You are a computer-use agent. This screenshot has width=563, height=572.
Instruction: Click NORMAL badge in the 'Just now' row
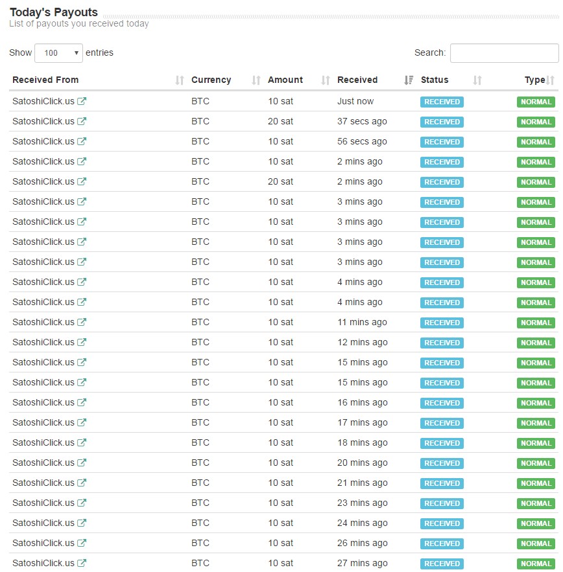536,102
